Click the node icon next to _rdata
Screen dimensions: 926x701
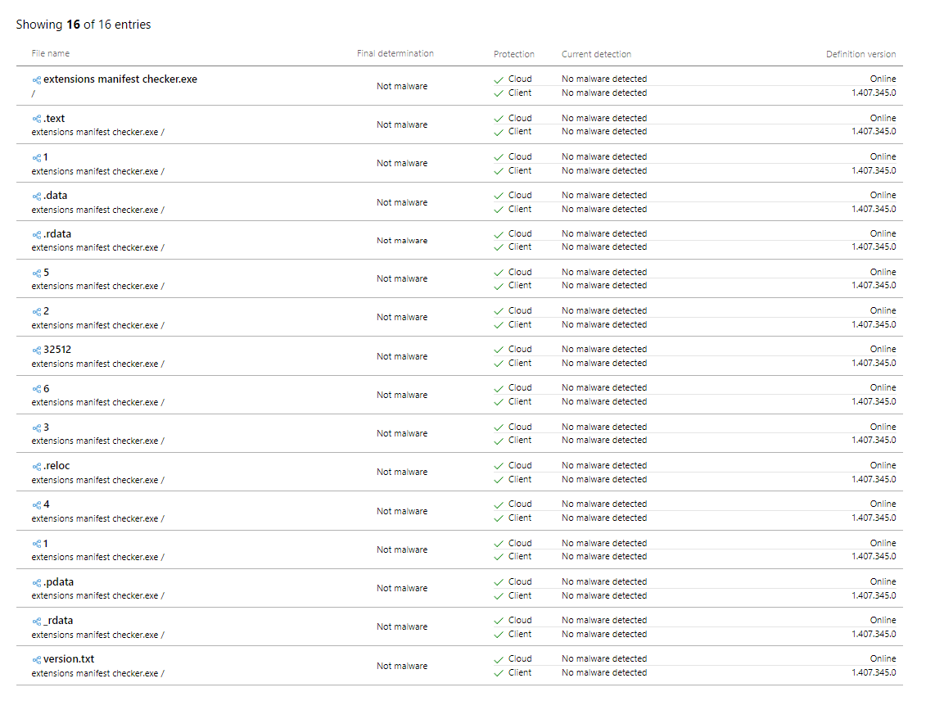37,622
